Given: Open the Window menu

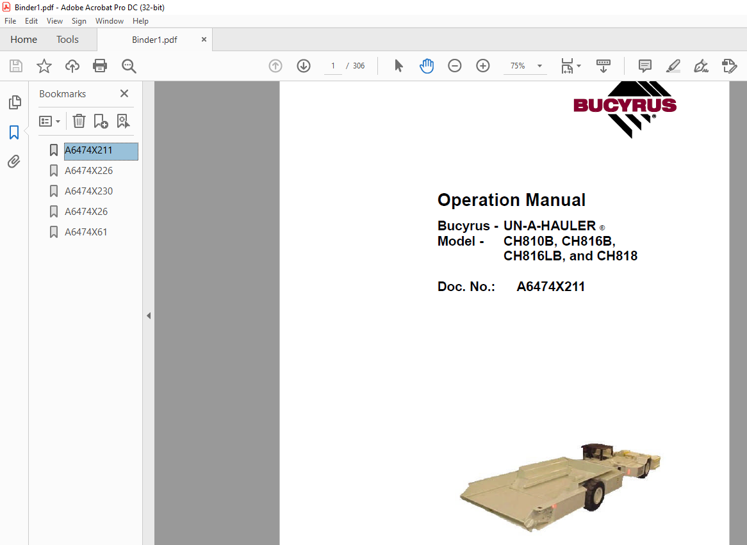Looking at the screenshot, I should pyautogui.click(x=110, y=21).
